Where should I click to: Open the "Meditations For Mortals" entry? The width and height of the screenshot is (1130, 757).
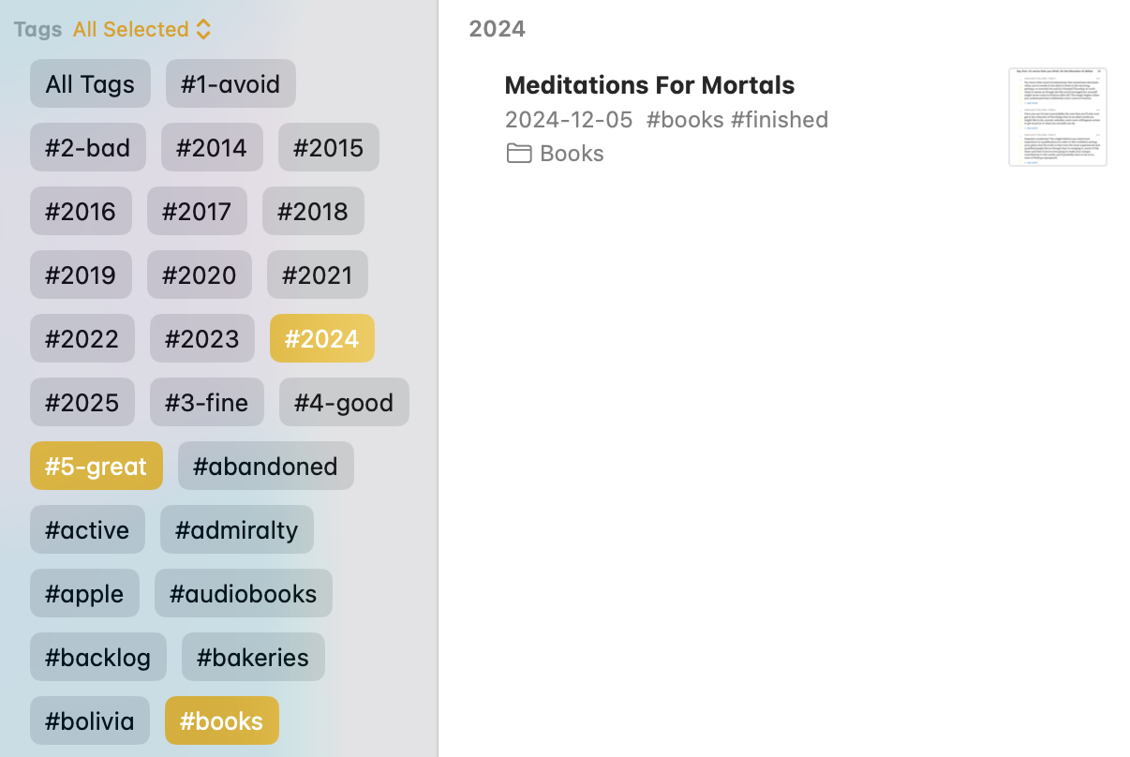pyautogui.click(x=649, y=84)
